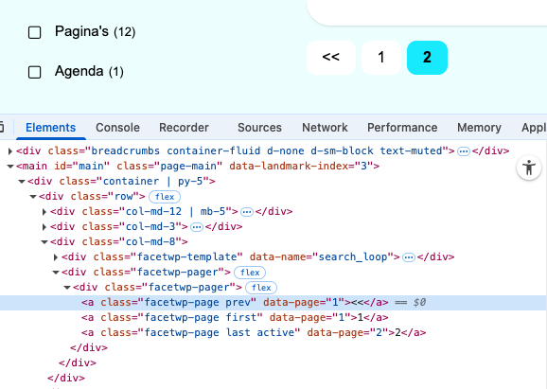Switch to the Sources tab
This screenshot has width=547, height=389.
tap(259, 128)
